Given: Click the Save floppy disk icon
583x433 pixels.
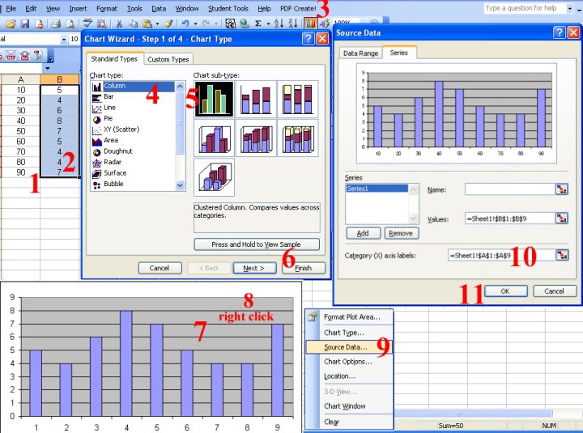Looking at the screenshot, I should coord(25,24).
